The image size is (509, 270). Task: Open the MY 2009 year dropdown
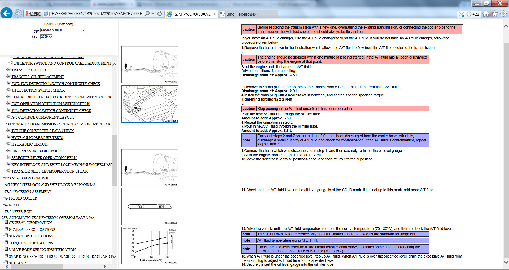coord(46,37)
